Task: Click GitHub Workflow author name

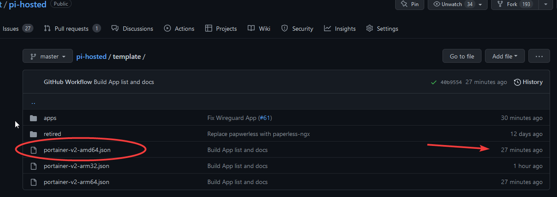Action: (68, 82)
